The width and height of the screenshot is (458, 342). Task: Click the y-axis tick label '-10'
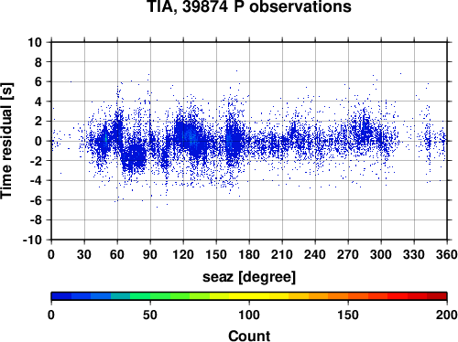click(x=32, y=240)
